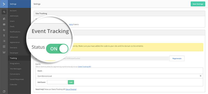Viewport: 208px width, 94px height.
Task: Select Notifications in settings menu
Action: click(15, 32)
